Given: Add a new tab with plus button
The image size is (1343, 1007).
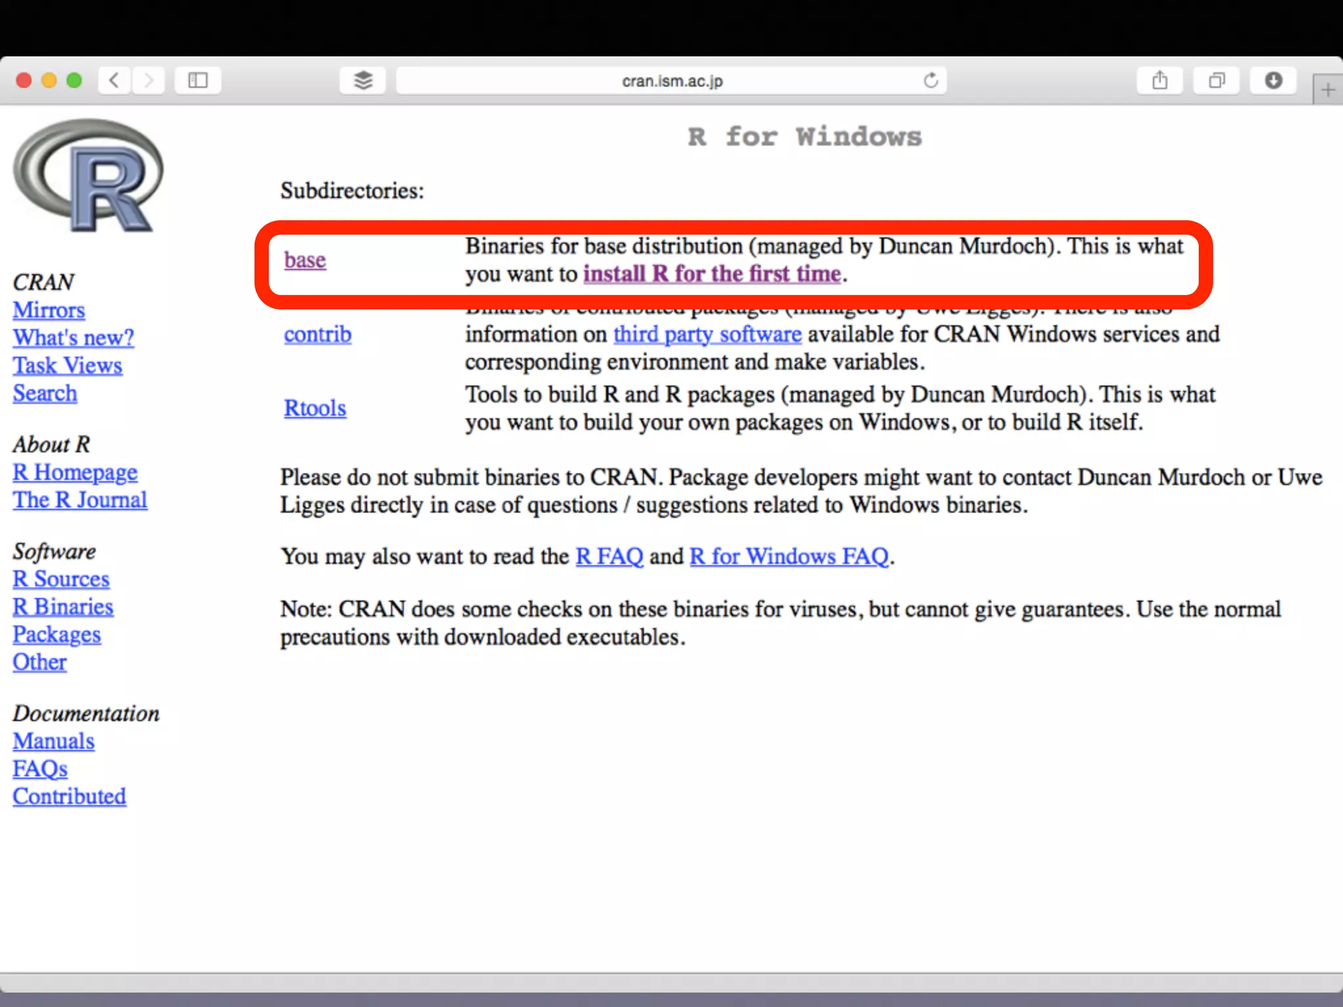Looking at the screenshot, I should (x=1328, y=90).
